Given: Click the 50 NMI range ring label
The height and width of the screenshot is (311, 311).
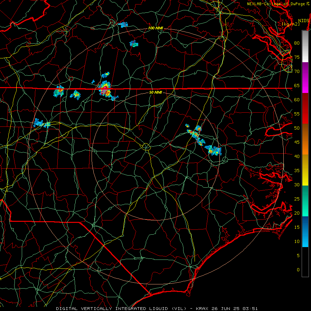Looking at the screenshot, I should 155,92.
